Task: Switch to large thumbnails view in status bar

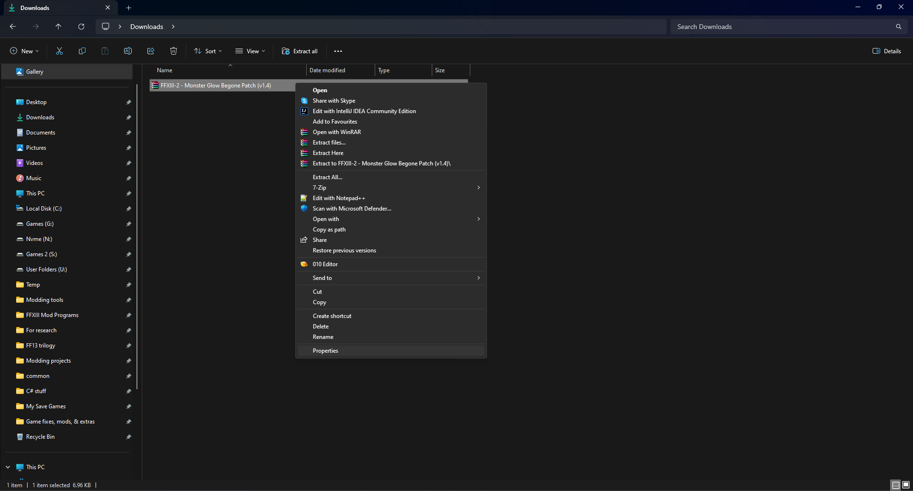Action: click(906, 485)
